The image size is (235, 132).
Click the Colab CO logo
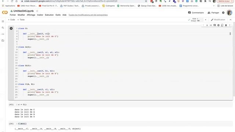[5, 12]
